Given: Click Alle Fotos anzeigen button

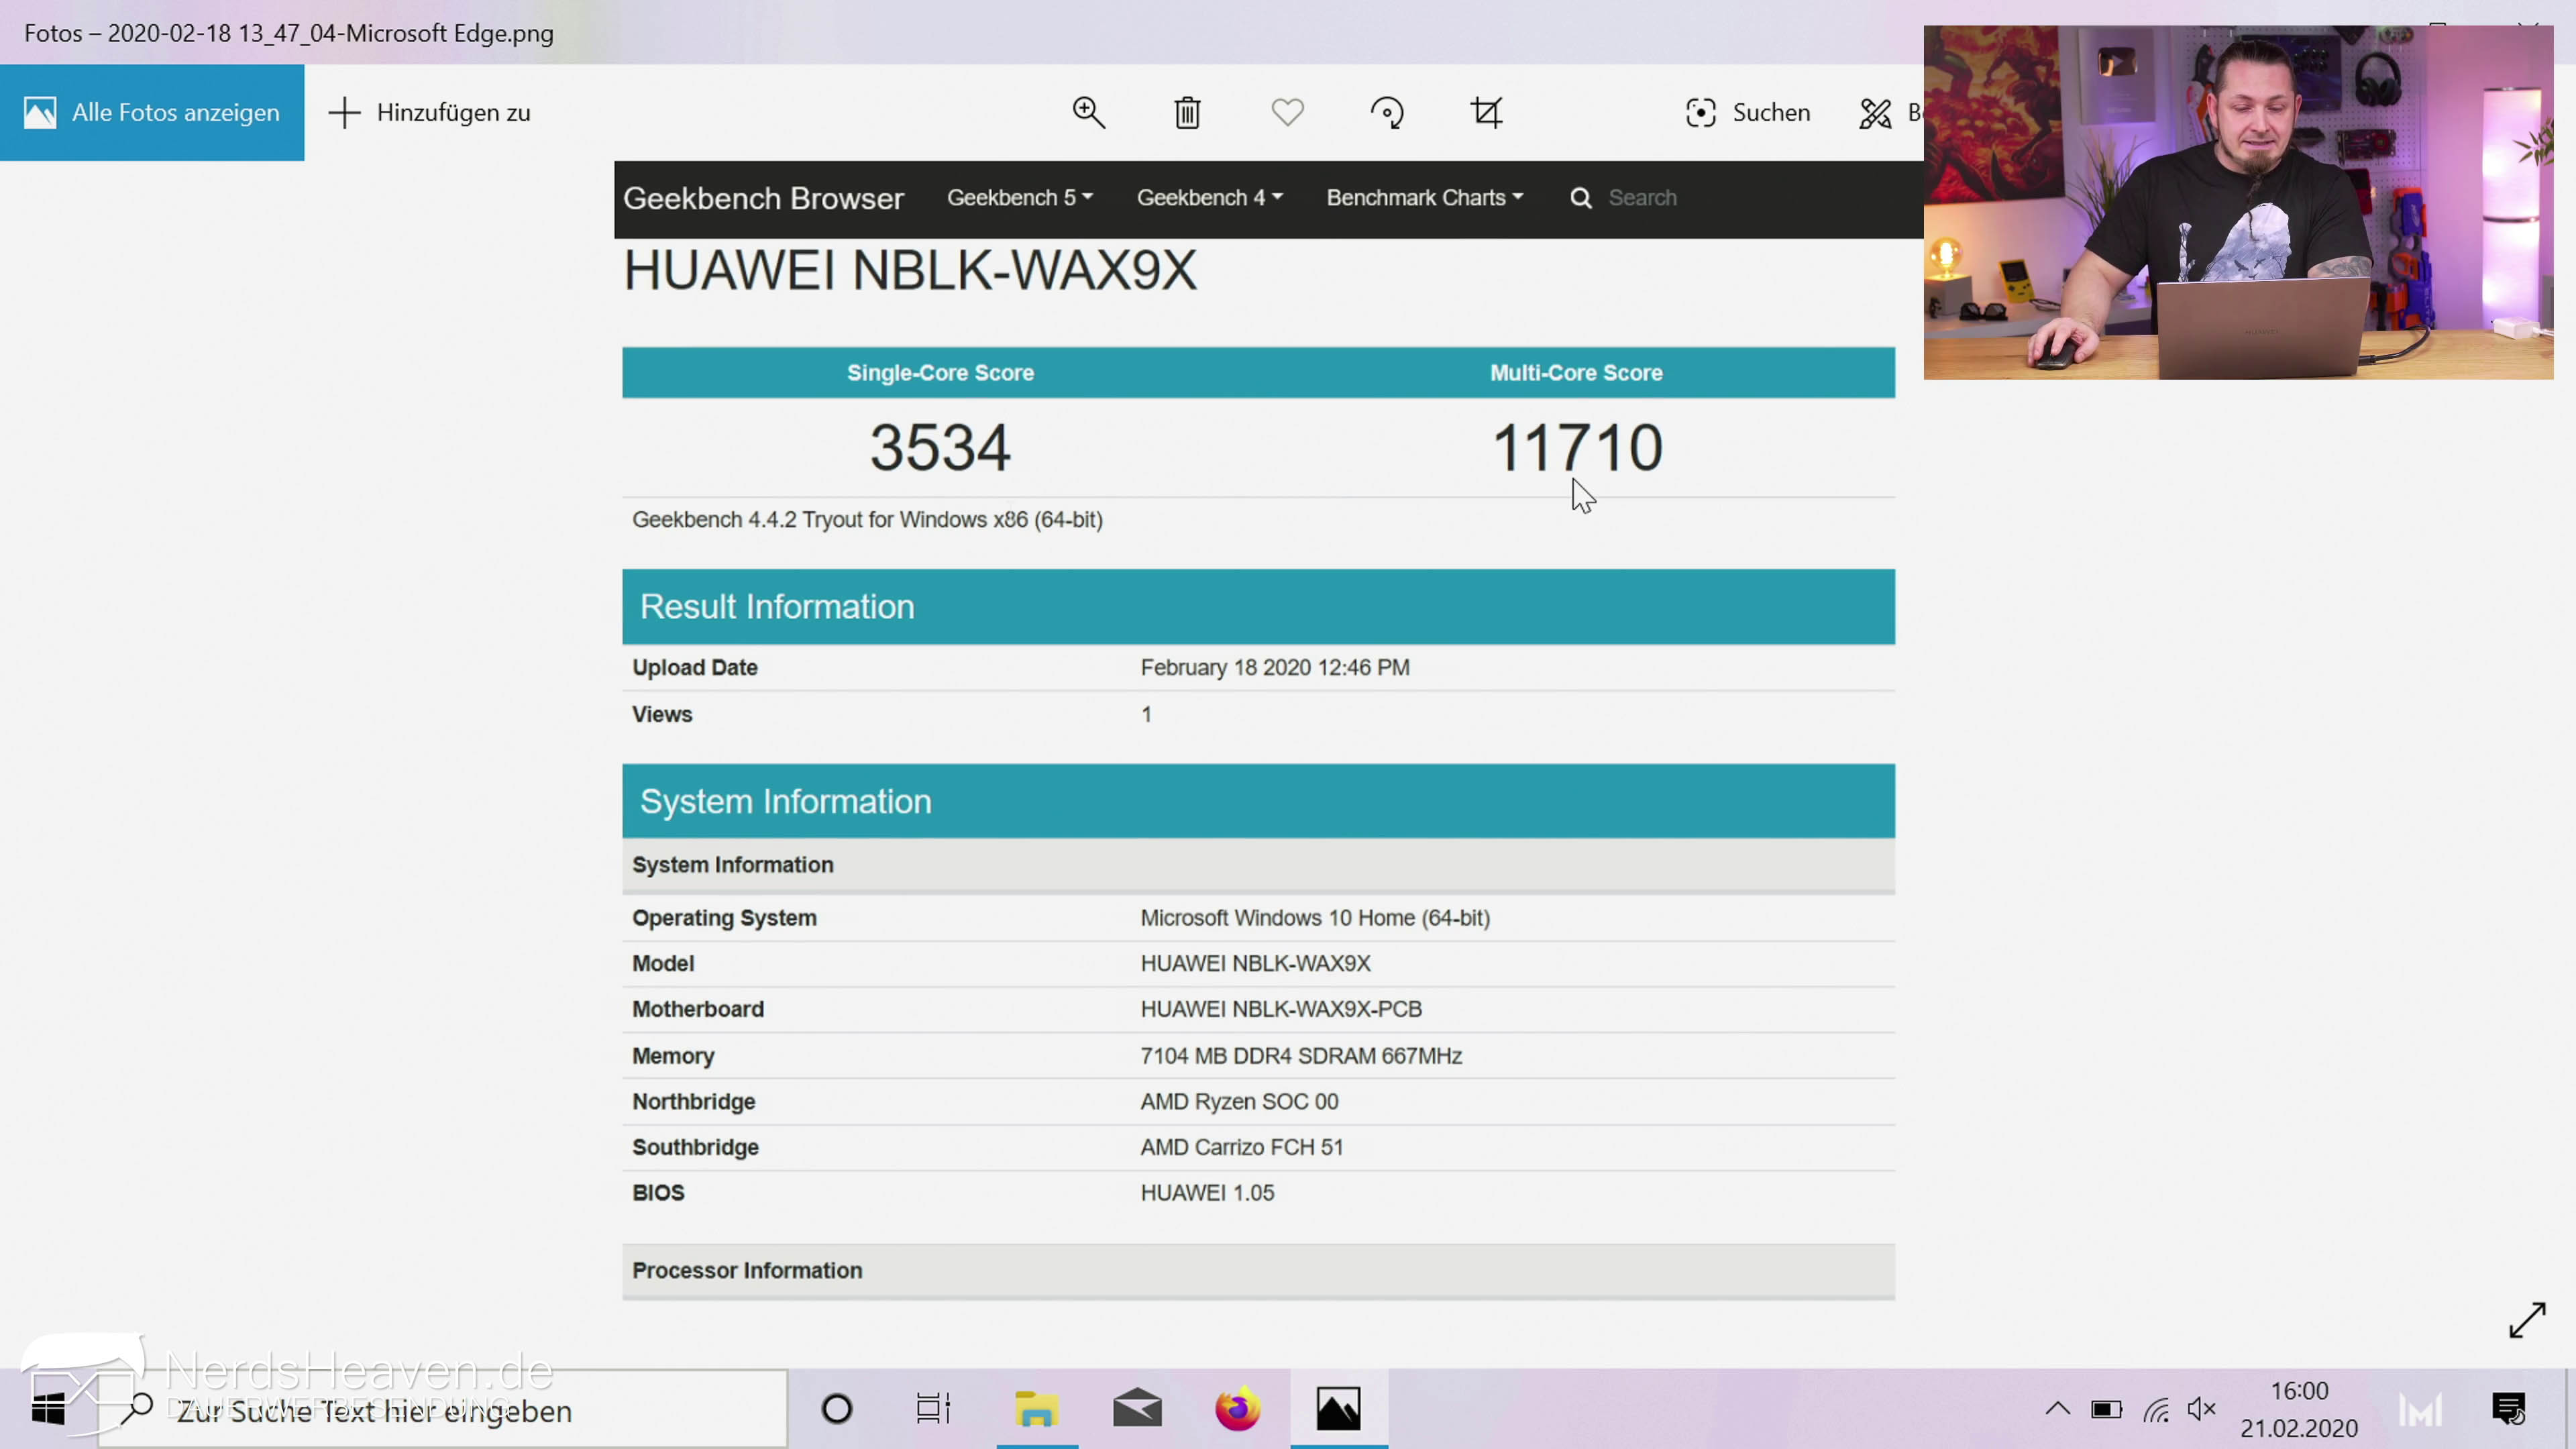Looking at the screenshot, I should click(x=152, y=112).
